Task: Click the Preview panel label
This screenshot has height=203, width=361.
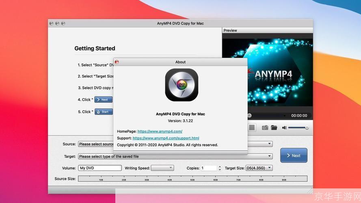Action: 230,30
